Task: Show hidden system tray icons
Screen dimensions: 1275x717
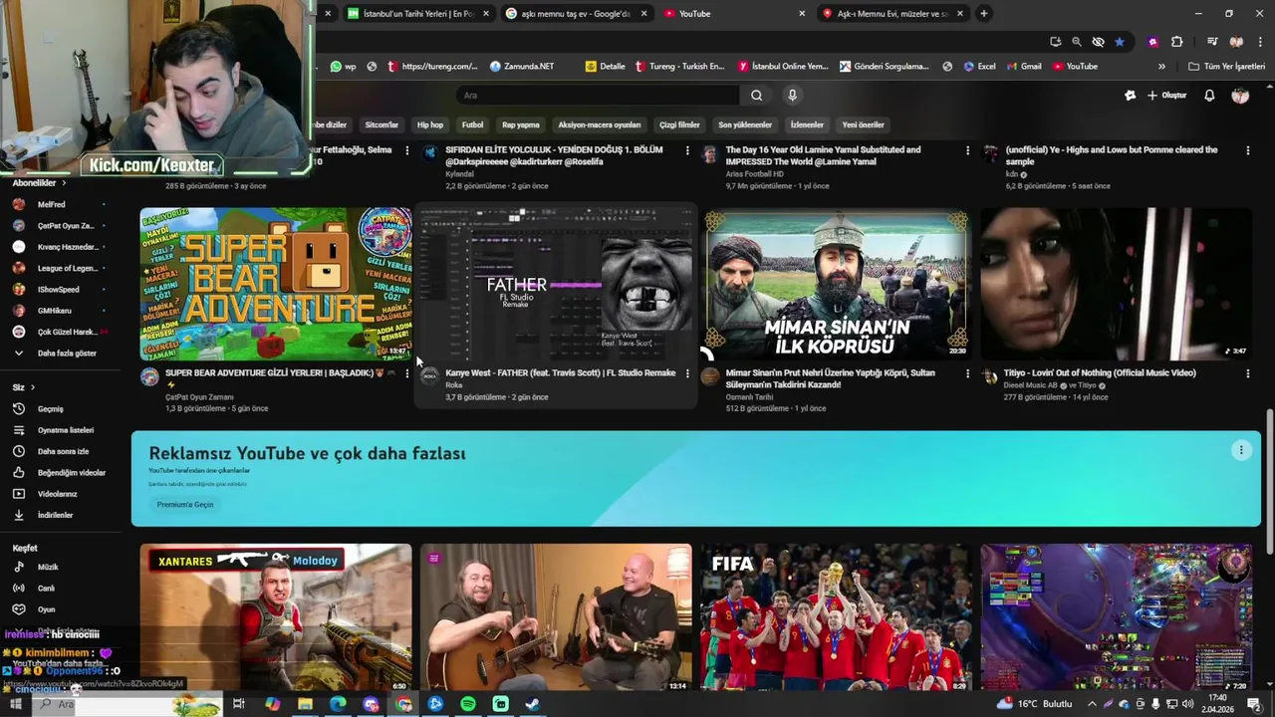Action: (1092, 704)
